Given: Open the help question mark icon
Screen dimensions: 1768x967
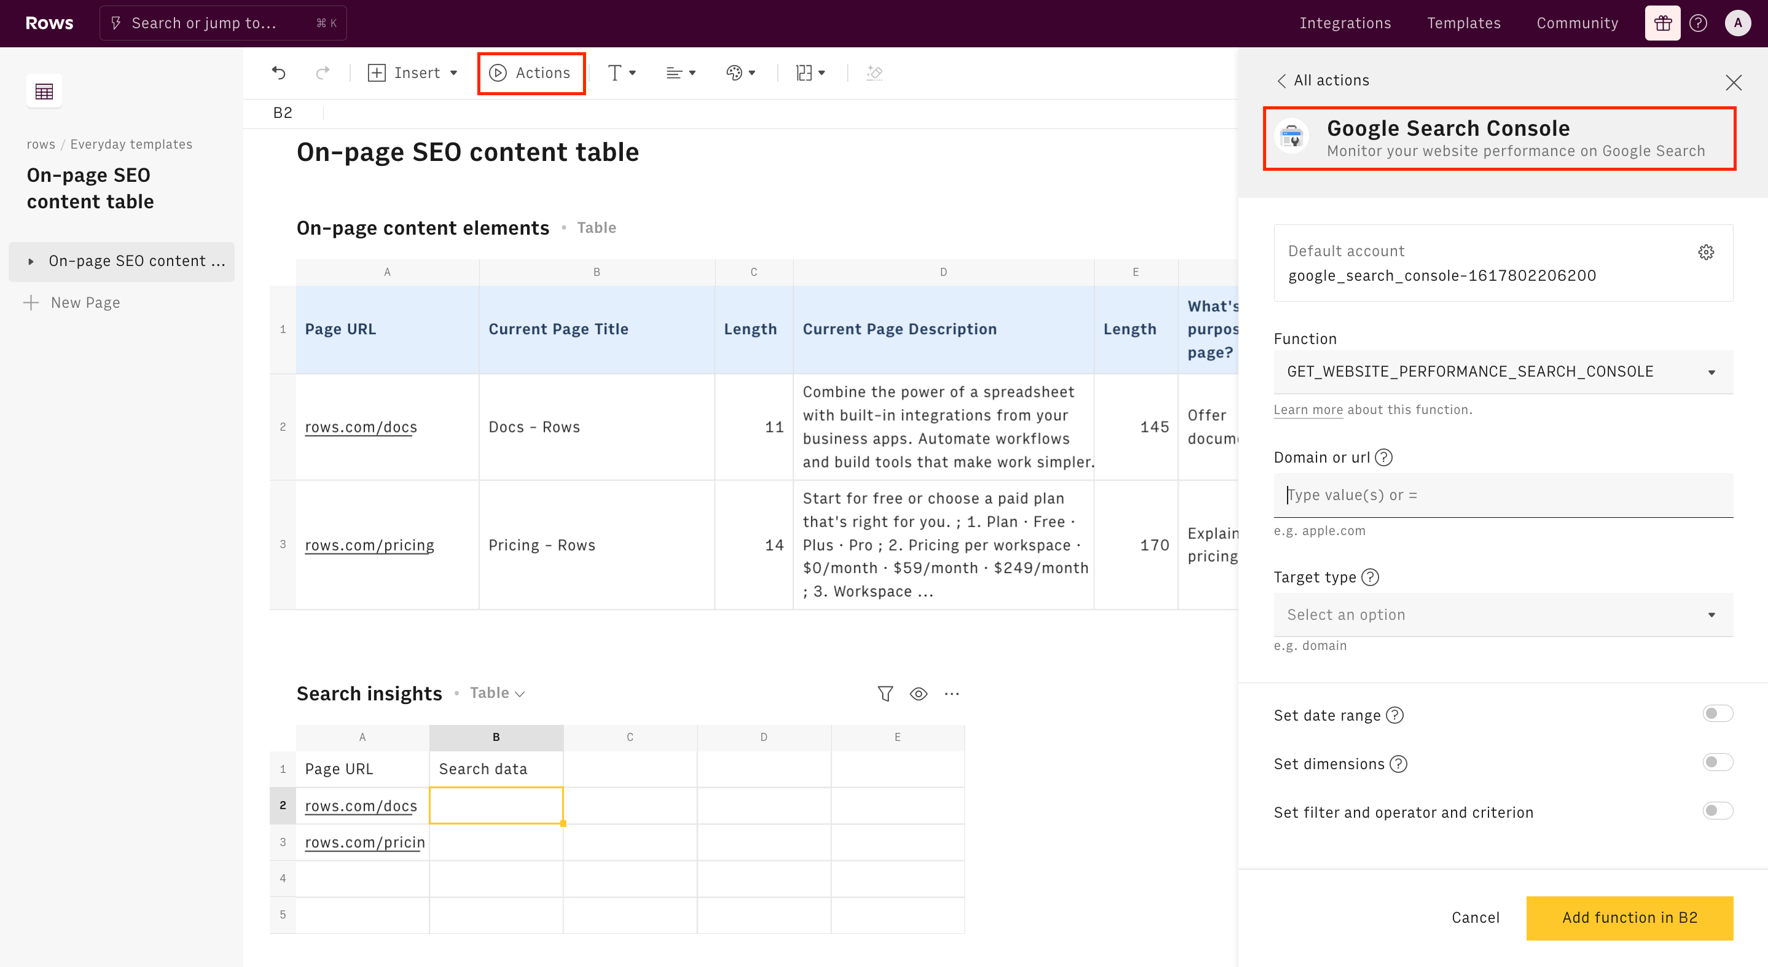Looking at the screenshot, I should (x=1698, y=23).
